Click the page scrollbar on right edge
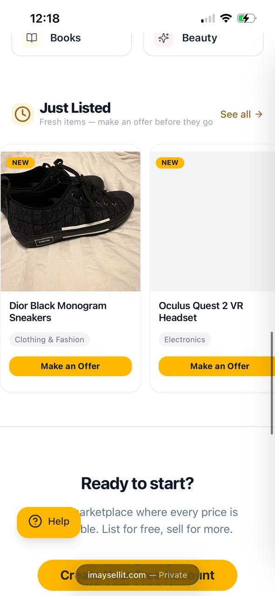 coord(272,383)
